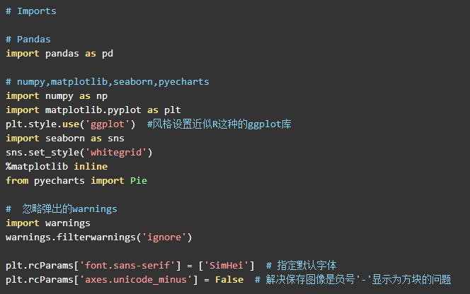The image size is (470, 294).
Task: Click the numpy, matplotlib, seaborn, pyecharts comment
Action: tap(108, 82)
